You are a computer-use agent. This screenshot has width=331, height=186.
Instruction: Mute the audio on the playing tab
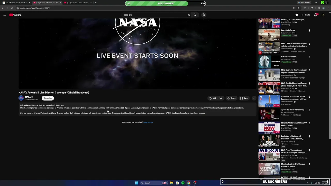point(57,3)
